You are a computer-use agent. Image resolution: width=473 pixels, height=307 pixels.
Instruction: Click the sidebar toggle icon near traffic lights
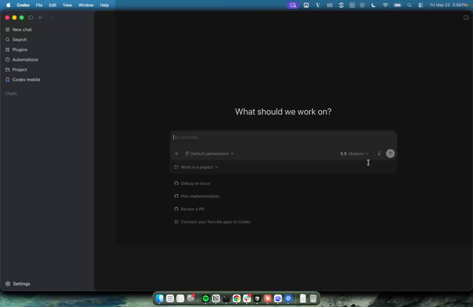coord(30,17)
